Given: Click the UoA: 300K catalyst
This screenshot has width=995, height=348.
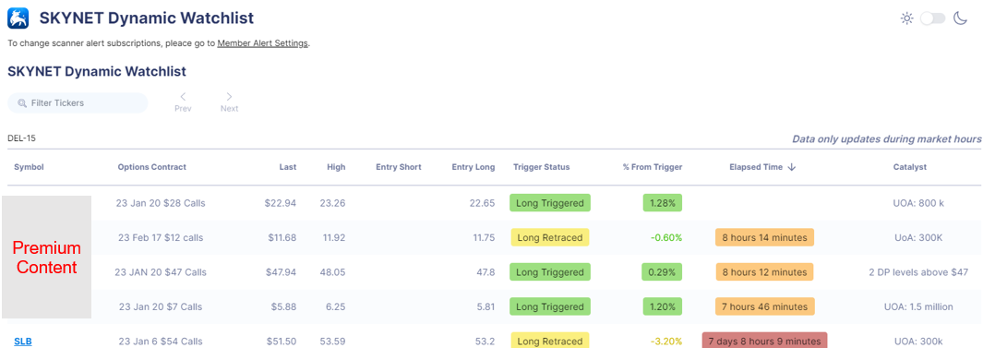Looking at the screenshot, I should (918, 237).
